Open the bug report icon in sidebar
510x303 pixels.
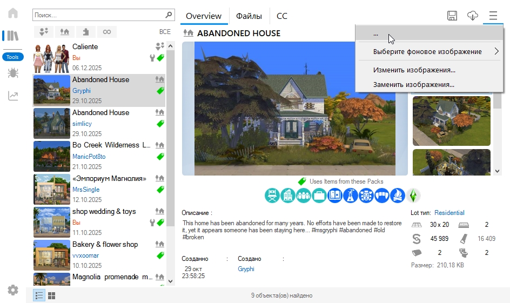tap(13, 73)
